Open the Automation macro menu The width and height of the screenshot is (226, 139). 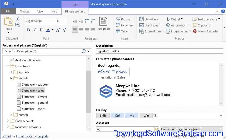pyautogui.click(x=177, y=25)
